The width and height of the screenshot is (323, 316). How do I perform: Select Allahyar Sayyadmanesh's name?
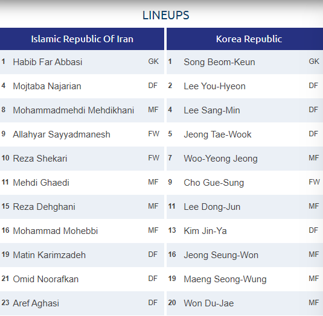coord(62,134)
